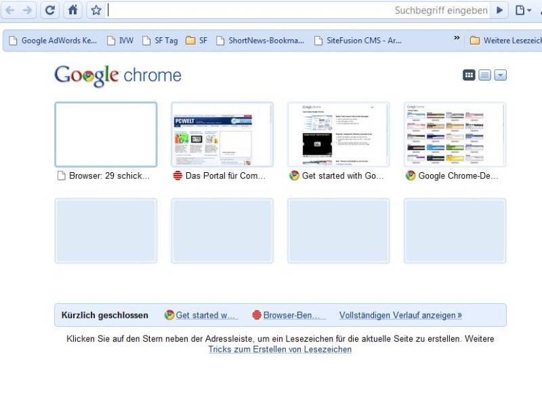This screenshot has width=542, height=402.
Task: Select the thumbnail grid view icon
Action: 469,75
